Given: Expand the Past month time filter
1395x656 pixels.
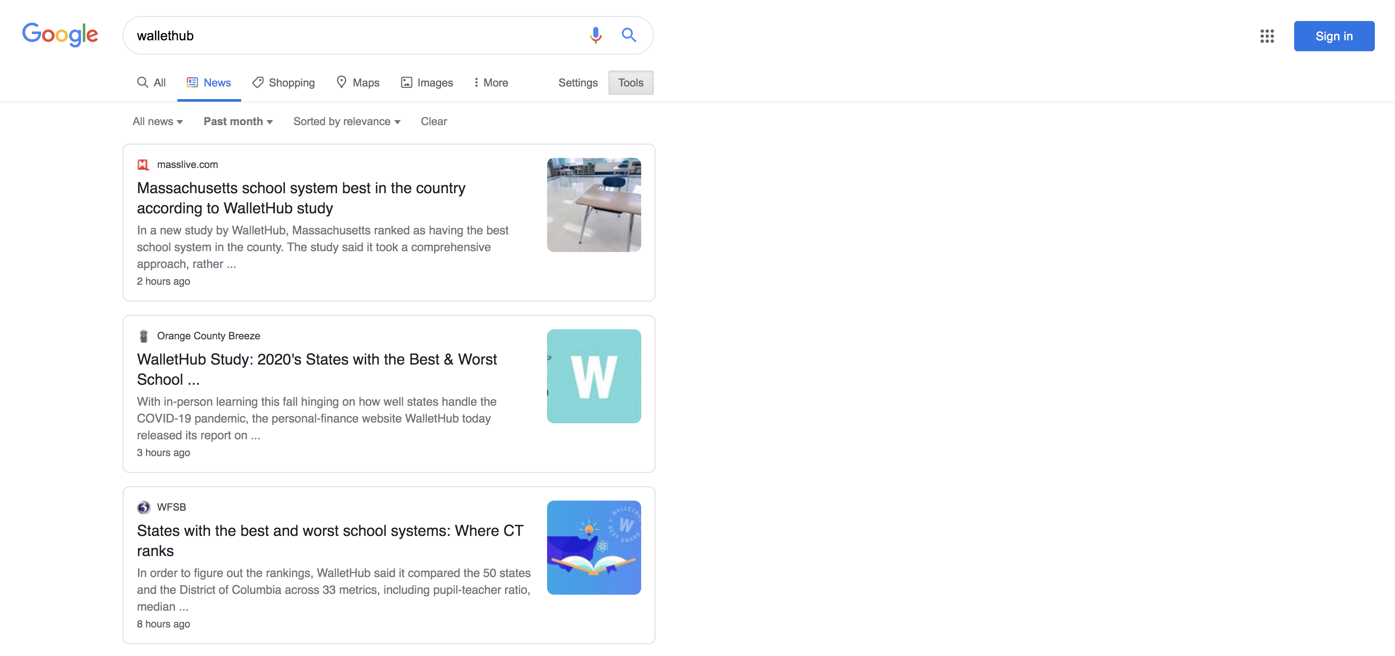Looking at the screenshot, I should pos(238,122).
